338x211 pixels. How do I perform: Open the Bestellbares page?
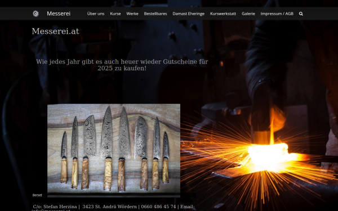tap(155, 14)
